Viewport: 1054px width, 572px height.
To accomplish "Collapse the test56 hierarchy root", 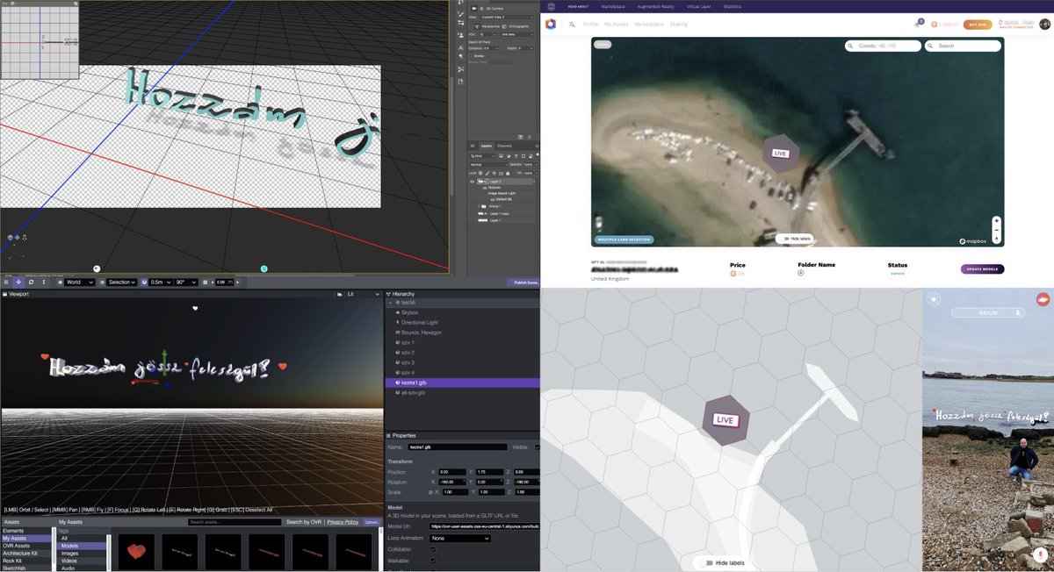I will pos(392,302).
